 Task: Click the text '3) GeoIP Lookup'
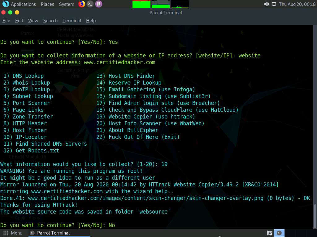point(27,89)
